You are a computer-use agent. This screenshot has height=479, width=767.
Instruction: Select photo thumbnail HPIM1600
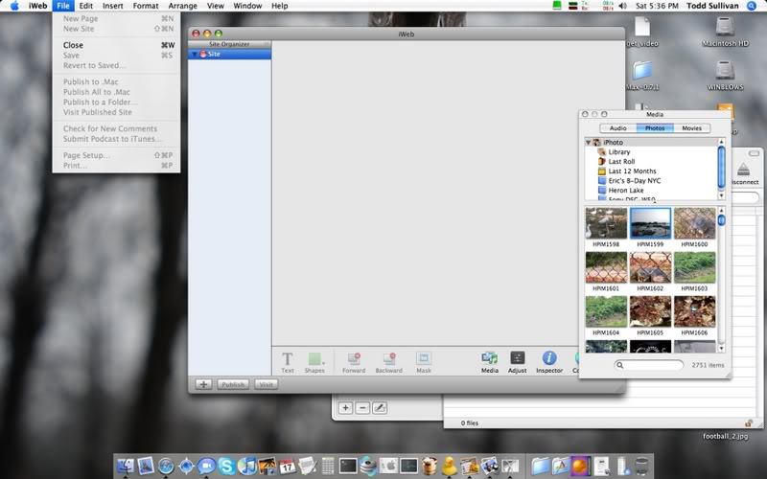click(694, 223)
